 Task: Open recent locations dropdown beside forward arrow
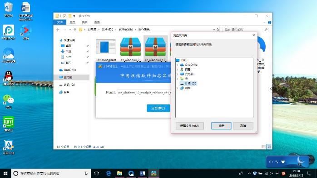70,30
